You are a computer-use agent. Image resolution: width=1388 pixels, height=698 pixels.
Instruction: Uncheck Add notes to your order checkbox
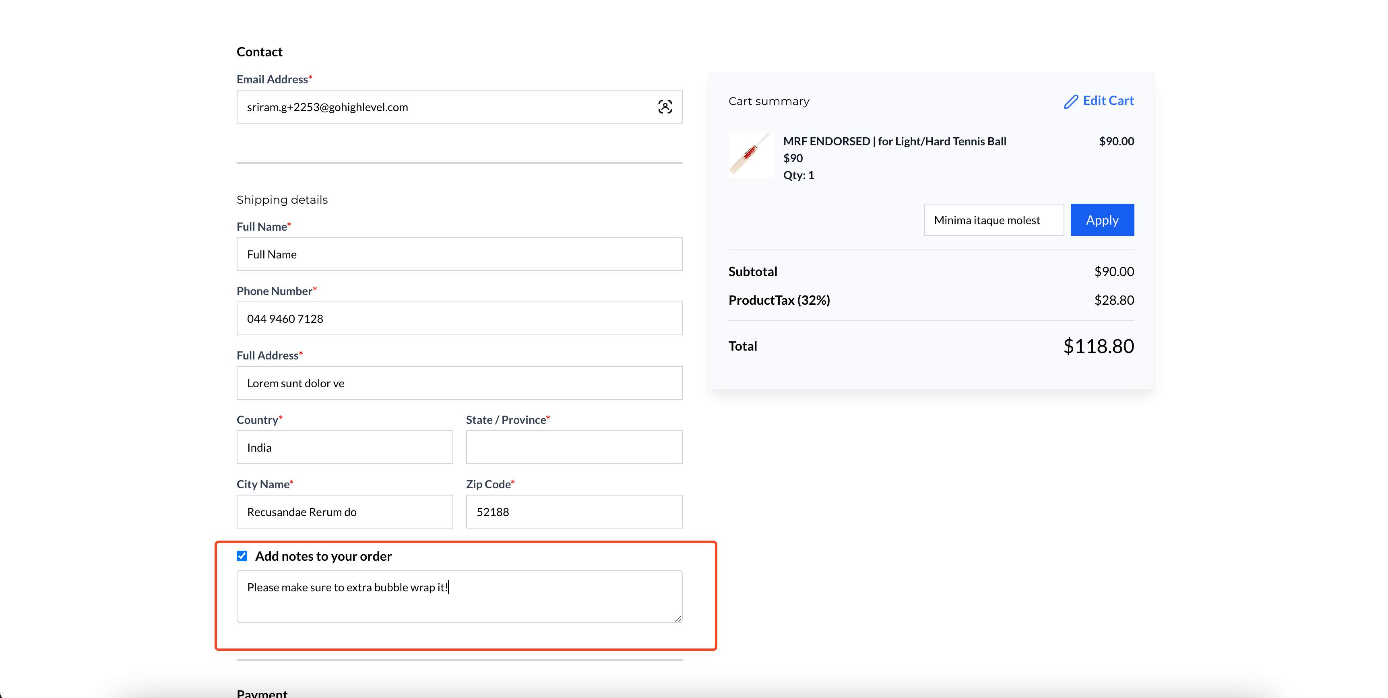(x=242, y=556)
